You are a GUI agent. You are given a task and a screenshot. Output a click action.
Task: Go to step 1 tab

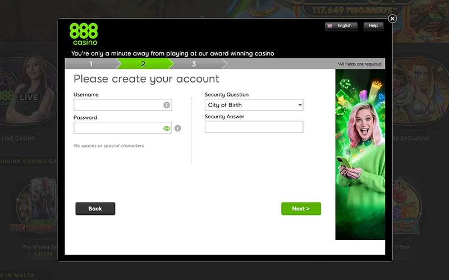point(91,64)
